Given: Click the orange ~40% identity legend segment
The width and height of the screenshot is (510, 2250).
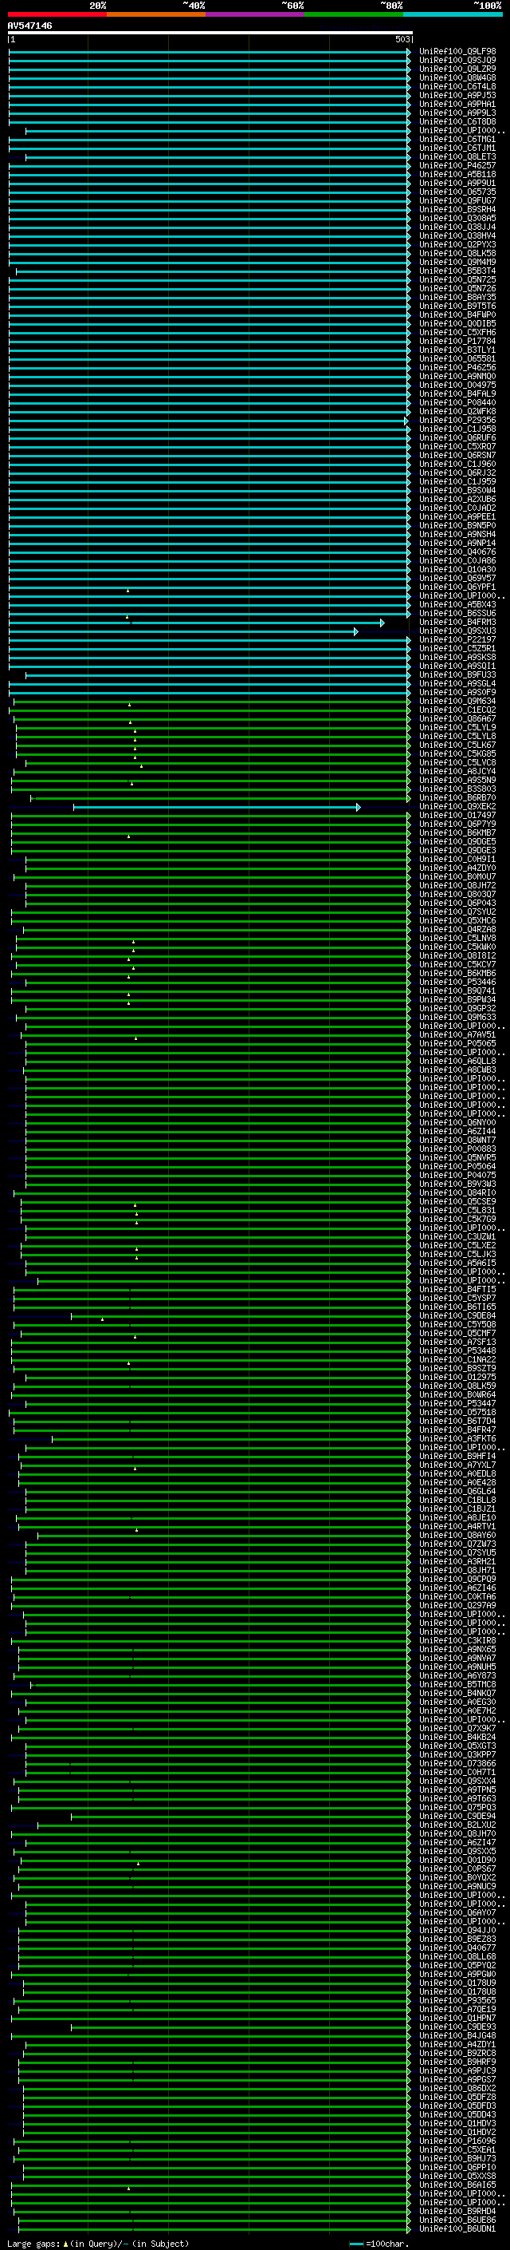Looking at the screenshot, I should tap(156, 14).
